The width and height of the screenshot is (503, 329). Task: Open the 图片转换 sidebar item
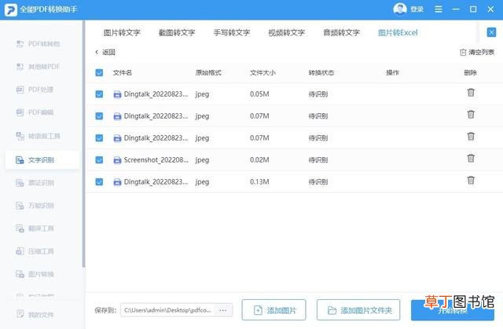pyautogui.click(x=35, y=274)
